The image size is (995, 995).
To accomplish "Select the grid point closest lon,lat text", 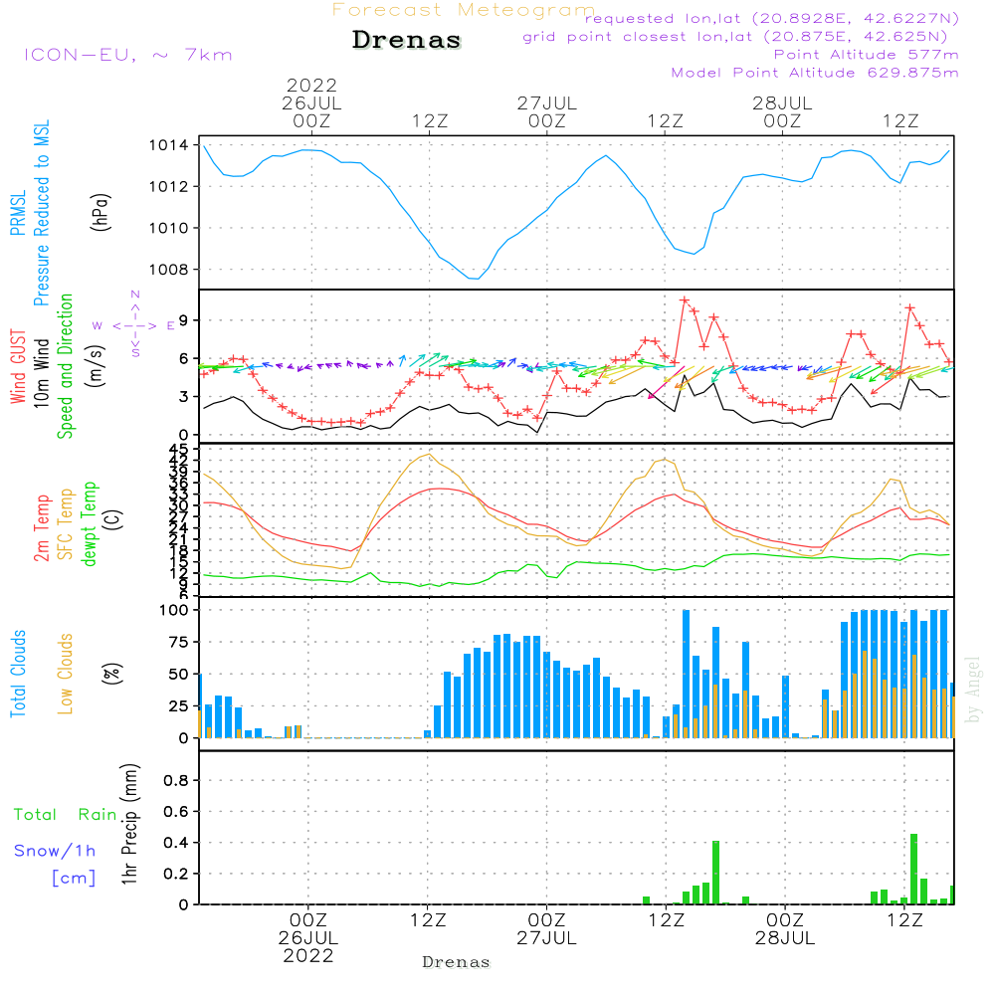I will tap(735, 36).
